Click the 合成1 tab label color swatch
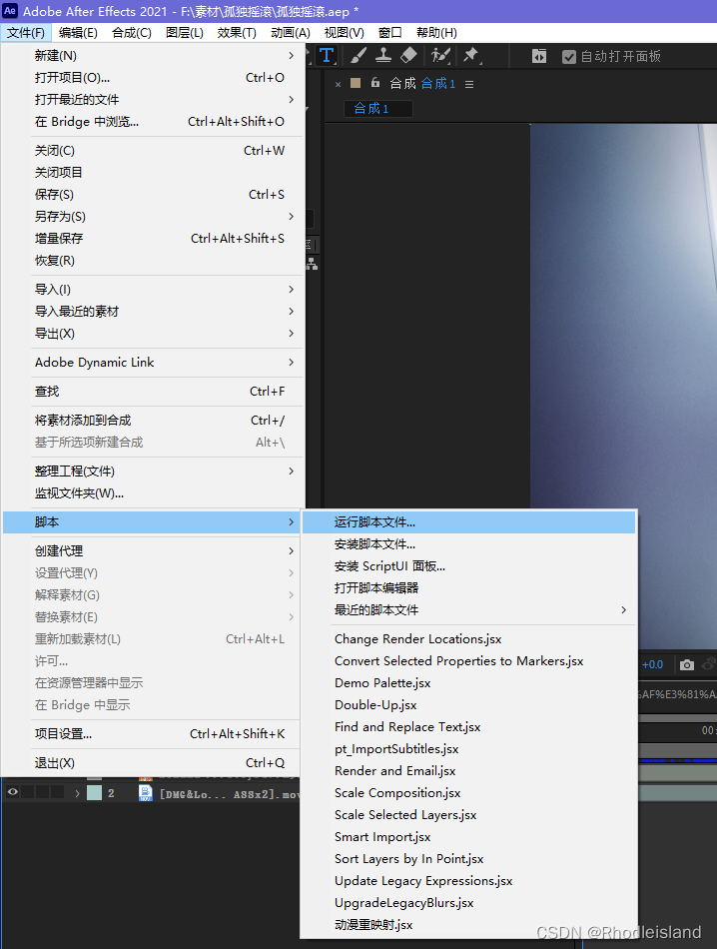The height and width of the screenshot is (949, 717). (x=356, y=83)
